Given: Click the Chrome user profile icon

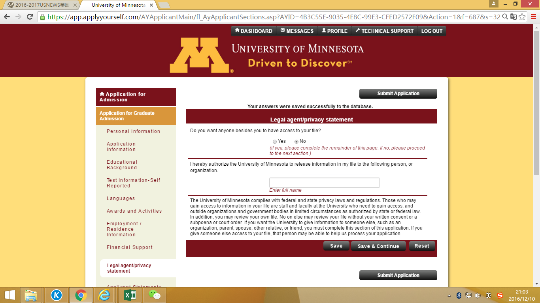Looking at the screenshot, I should 494,4.
